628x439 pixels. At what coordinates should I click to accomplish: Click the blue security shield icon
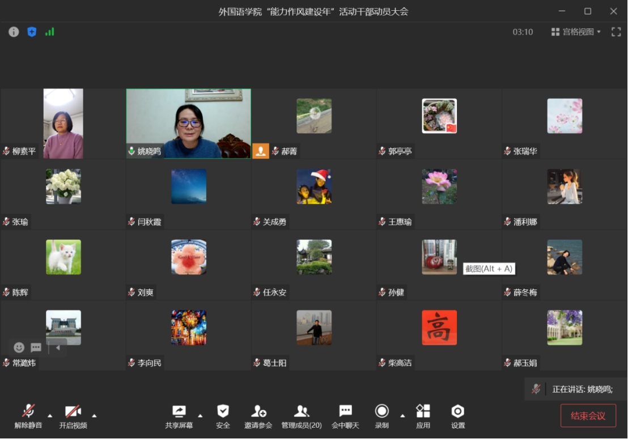click(32, 32)
